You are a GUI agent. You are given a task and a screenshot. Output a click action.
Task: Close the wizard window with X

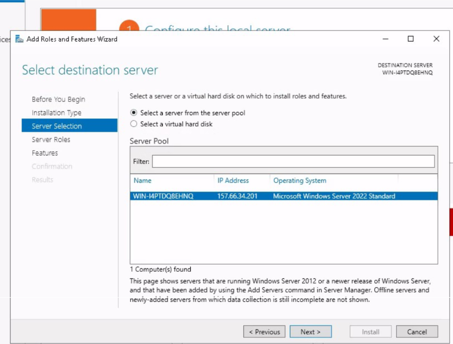436,39
